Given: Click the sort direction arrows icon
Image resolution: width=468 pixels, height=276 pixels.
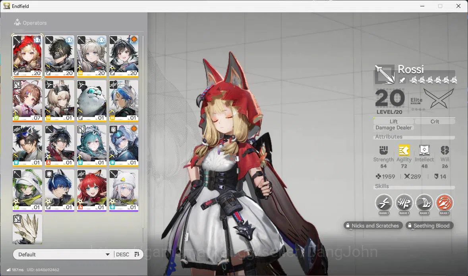Looking at the screenshot, I should coord(137,254).
